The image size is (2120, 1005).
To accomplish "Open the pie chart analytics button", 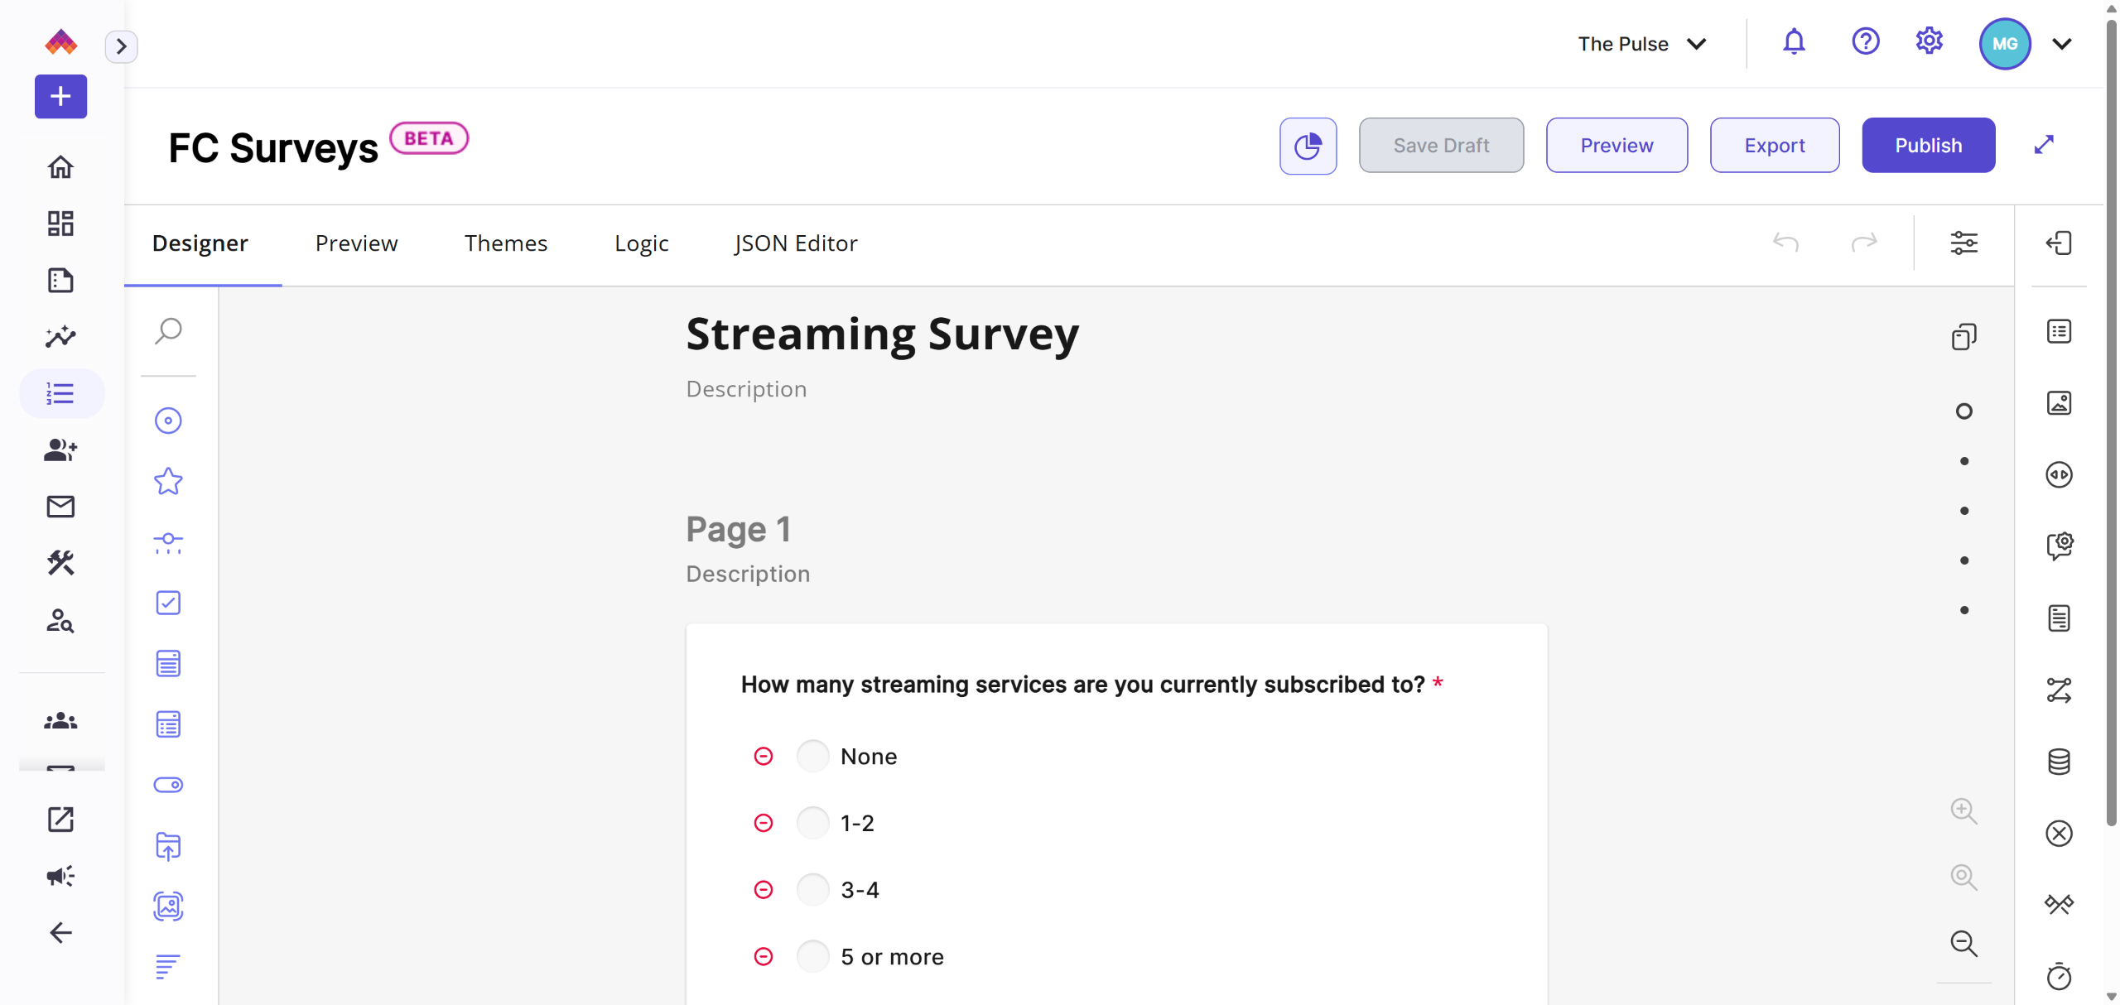I will point(1308,146).
